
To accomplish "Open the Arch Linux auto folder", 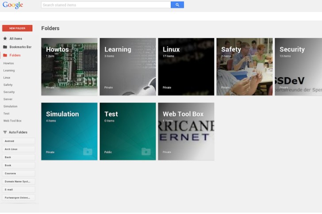I will 18,149.
